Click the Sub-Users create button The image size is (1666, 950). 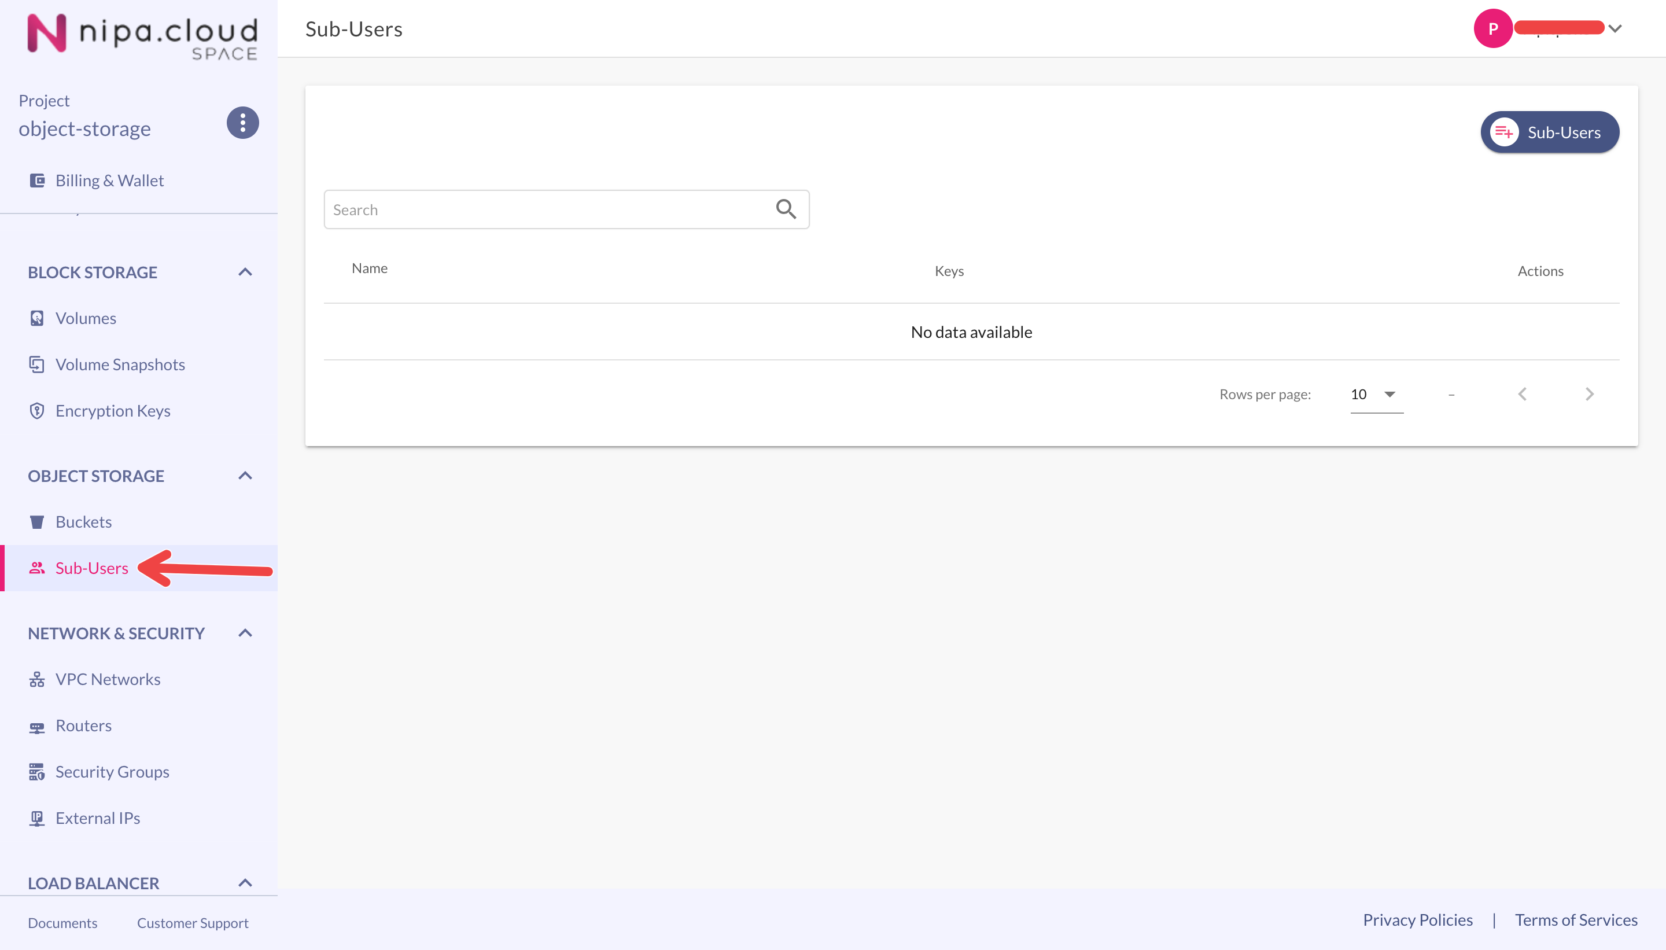coord(1549,132)
